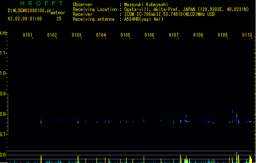Click the HROFFT title text
256x163 pixels.
click(42, 3)
